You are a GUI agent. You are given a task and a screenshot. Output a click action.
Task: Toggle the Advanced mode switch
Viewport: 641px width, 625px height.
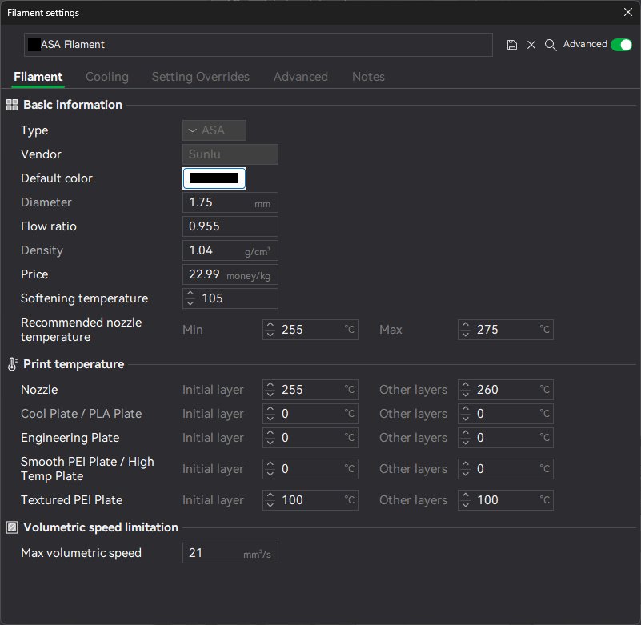tap(621, 45)
